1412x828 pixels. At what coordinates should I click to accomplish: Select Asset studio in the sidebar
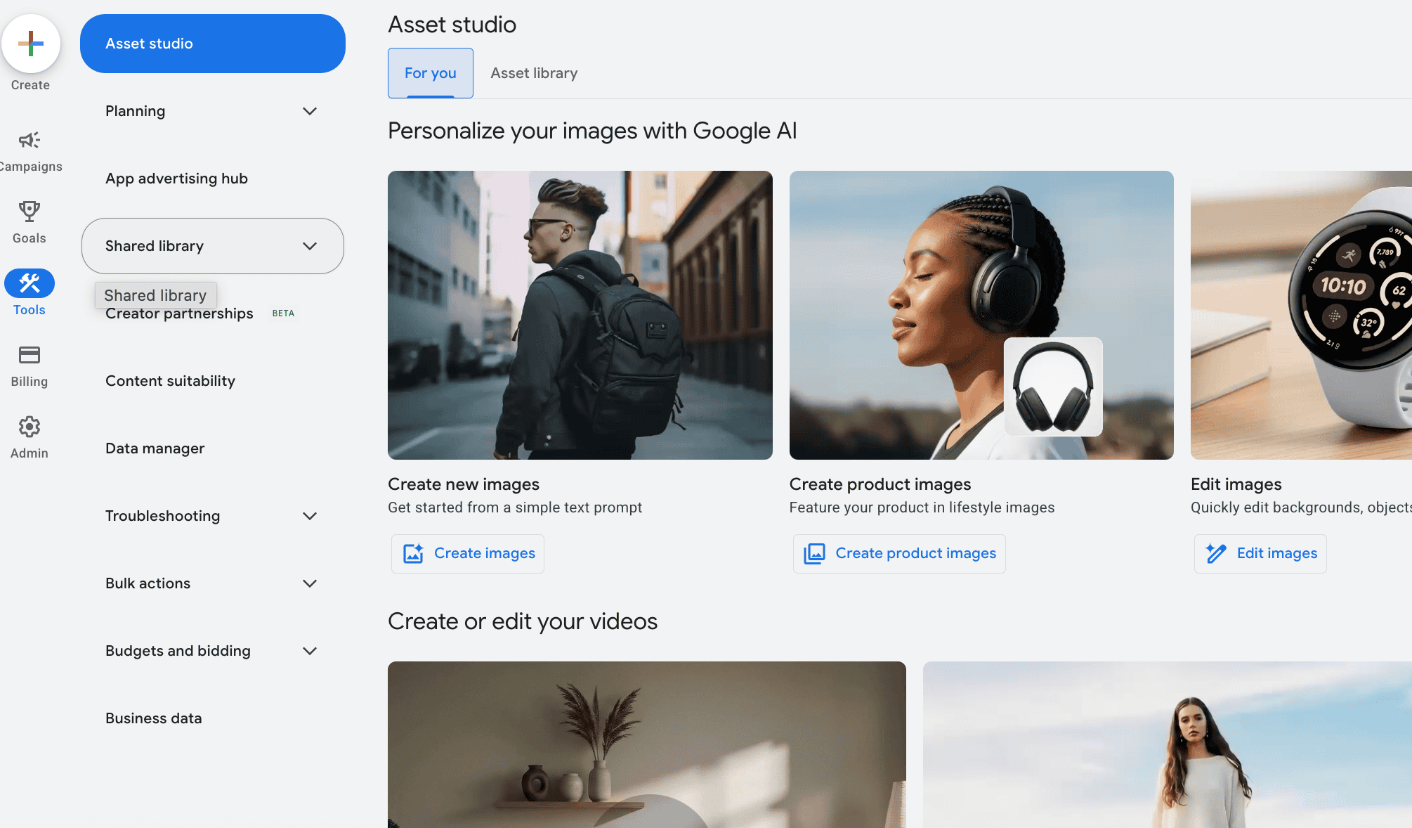213,44
